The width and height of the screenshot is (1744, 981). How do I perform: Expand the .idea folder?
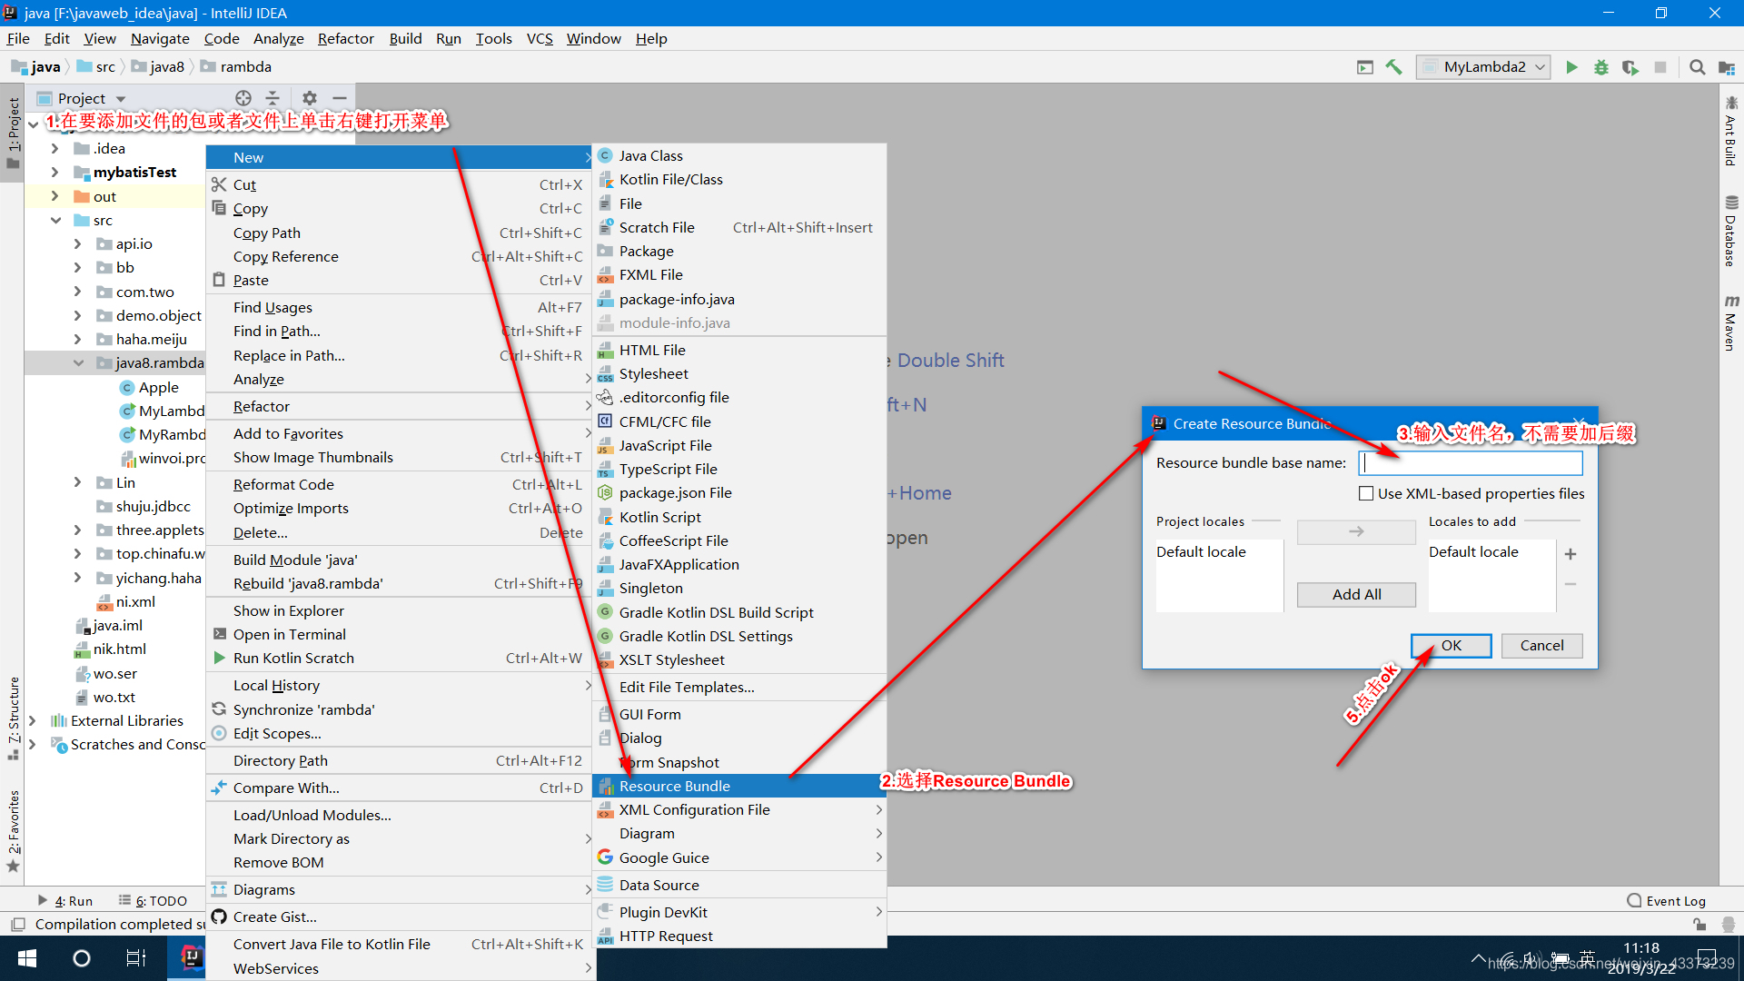(54, 149)
